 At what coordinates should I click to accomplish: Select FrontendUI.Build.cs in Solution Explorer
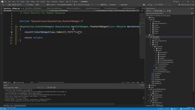[x=163, y=64]
